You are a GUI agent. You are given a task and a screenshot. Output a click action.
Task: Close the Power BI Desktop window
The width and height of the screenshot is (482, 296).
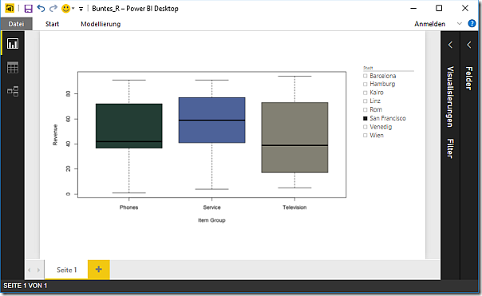click(x=465, y=8)
